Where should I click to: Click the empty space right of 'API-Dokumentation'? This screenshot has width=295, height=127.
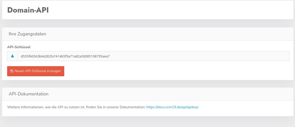(x=166, y=94)
